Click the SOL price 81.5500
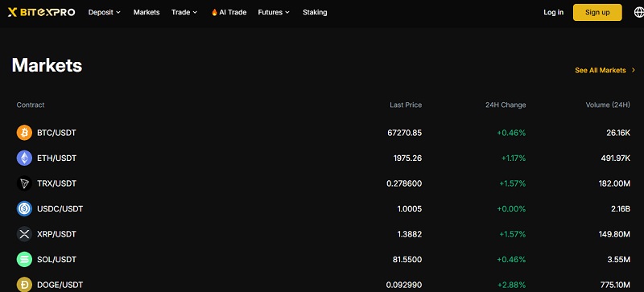This screenshot has width=644, height=292. pos(407,260)
